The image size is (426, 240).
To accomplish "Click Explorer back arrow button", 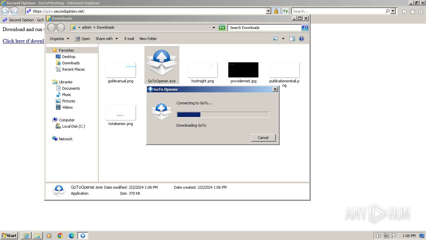I will click(x=51, y=28).
